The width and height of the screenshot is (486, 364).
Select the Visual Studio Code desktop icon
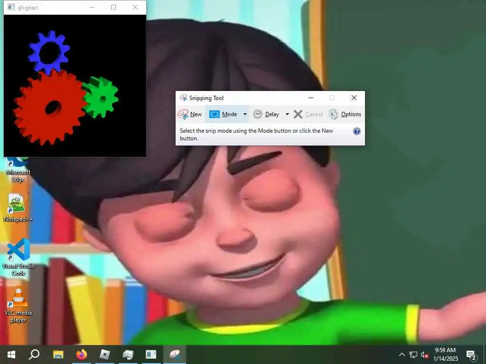pyautogui.click(x=19, y=257)
